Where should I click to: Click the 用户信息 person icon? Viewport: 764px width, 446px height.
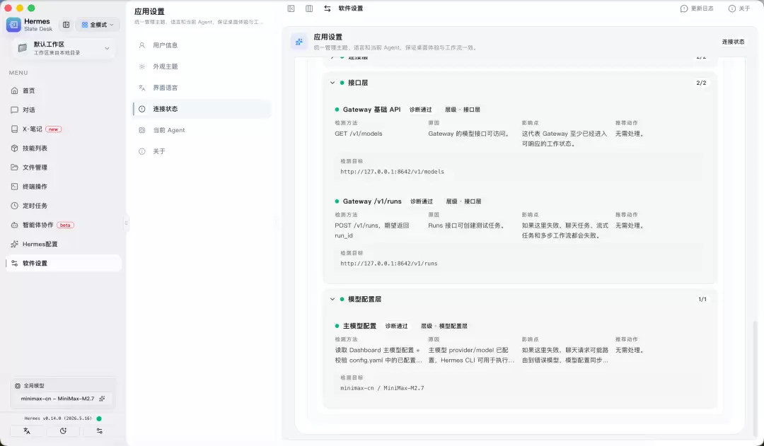click(x=141, y=45)
